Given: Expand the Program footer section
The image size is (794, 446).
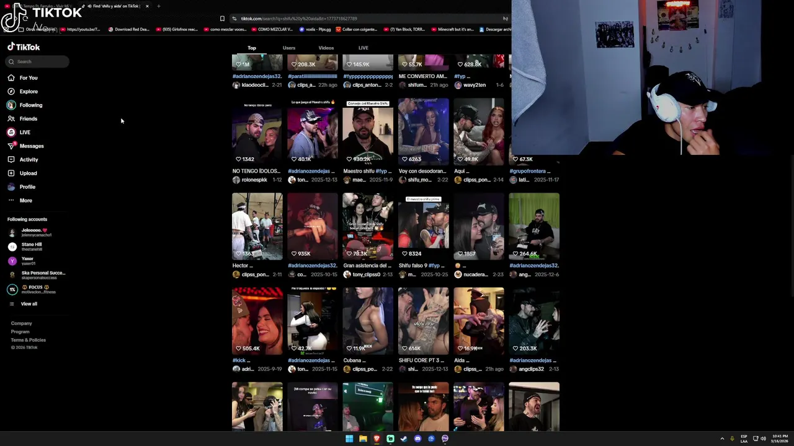Looking at the screenshot, I should point(20,331).
